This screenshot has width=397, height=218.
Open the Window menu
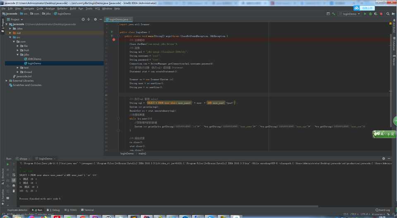pos(107,9)
